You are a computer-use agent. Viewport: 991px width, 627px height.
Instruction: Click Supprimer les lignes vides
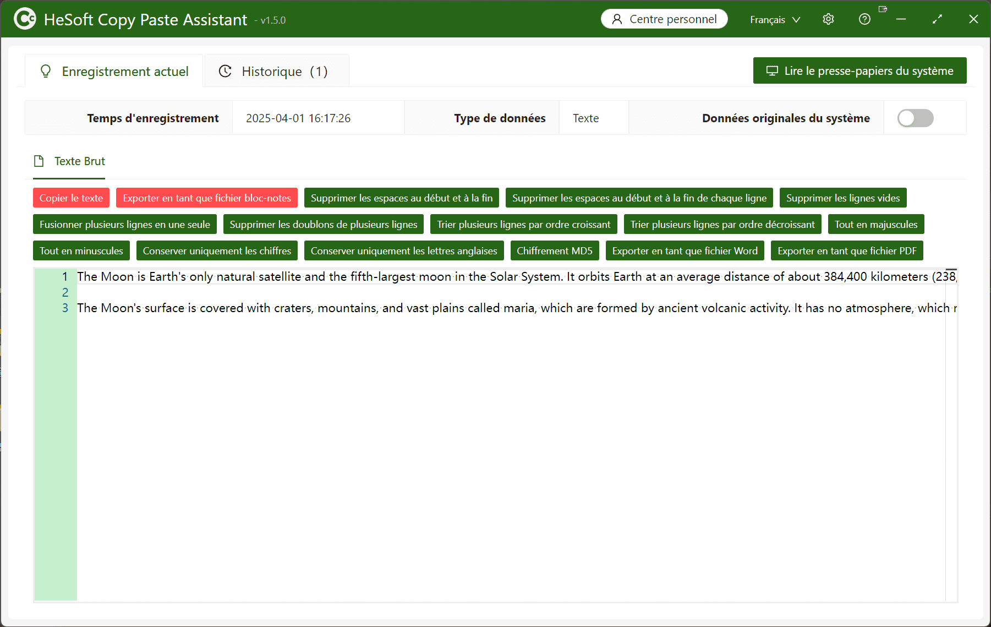coord(843,198)
